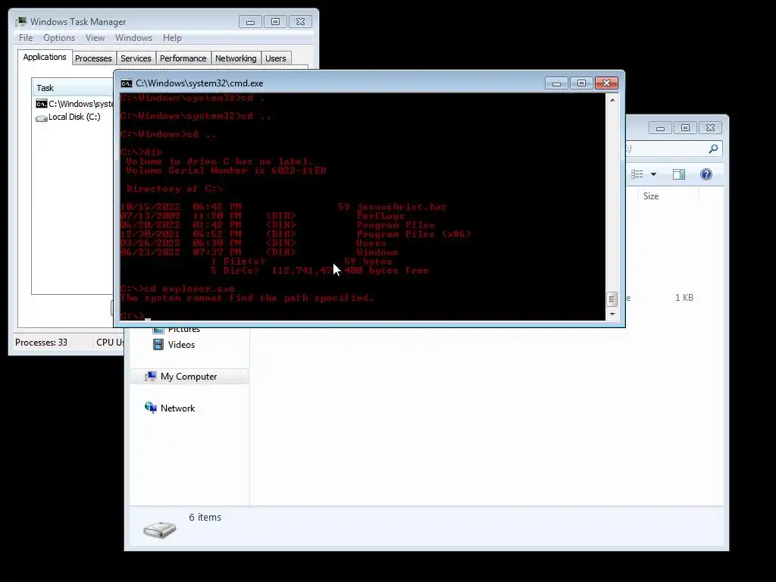Close the Explorer window
776x582 pixels.
click(x=710, y=128)
